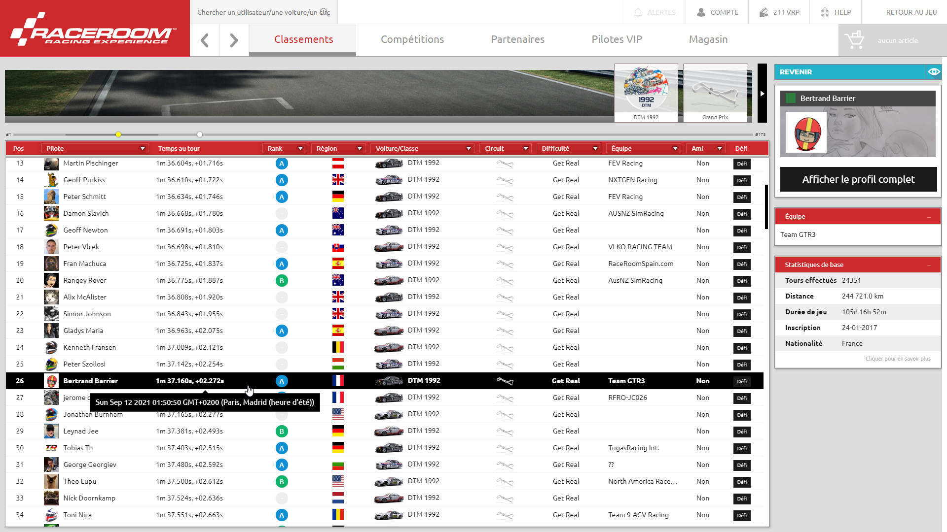Collapse the Statistiques de base panel
The width and height of the screenshot is (947, 532).
click(x=929, y=265)
